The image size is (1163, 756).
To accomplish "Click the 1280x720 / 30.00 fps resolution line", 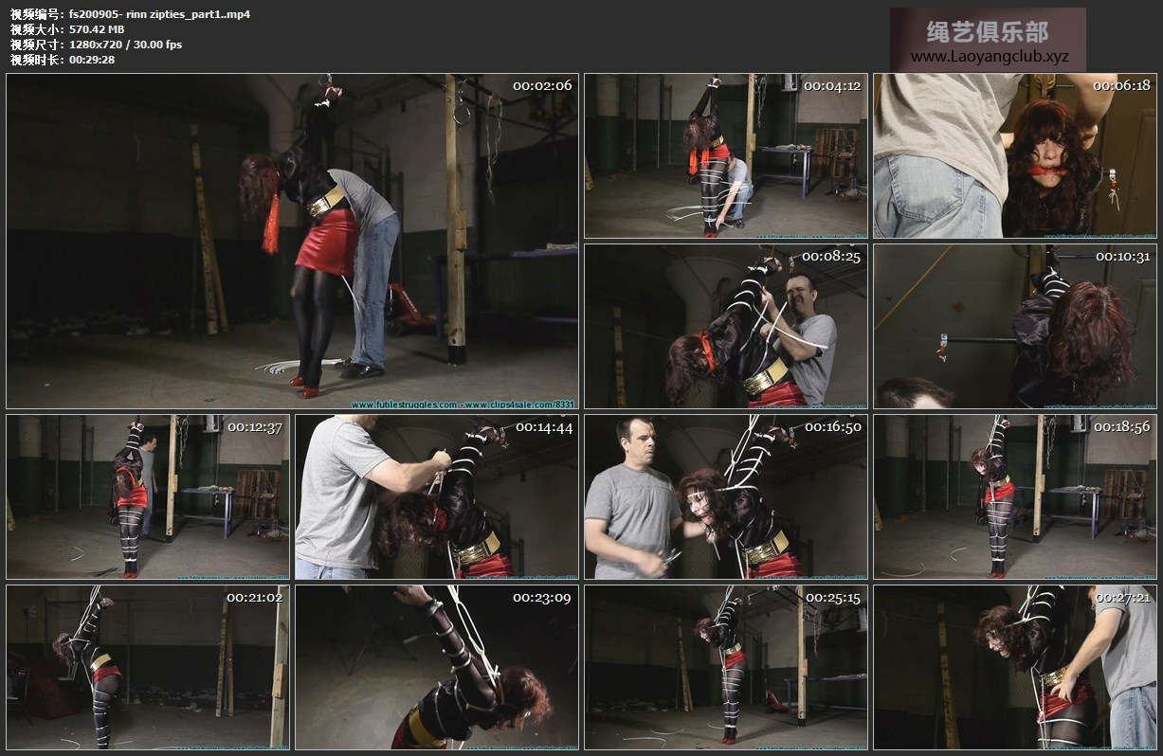I will (x=125, y=45).
